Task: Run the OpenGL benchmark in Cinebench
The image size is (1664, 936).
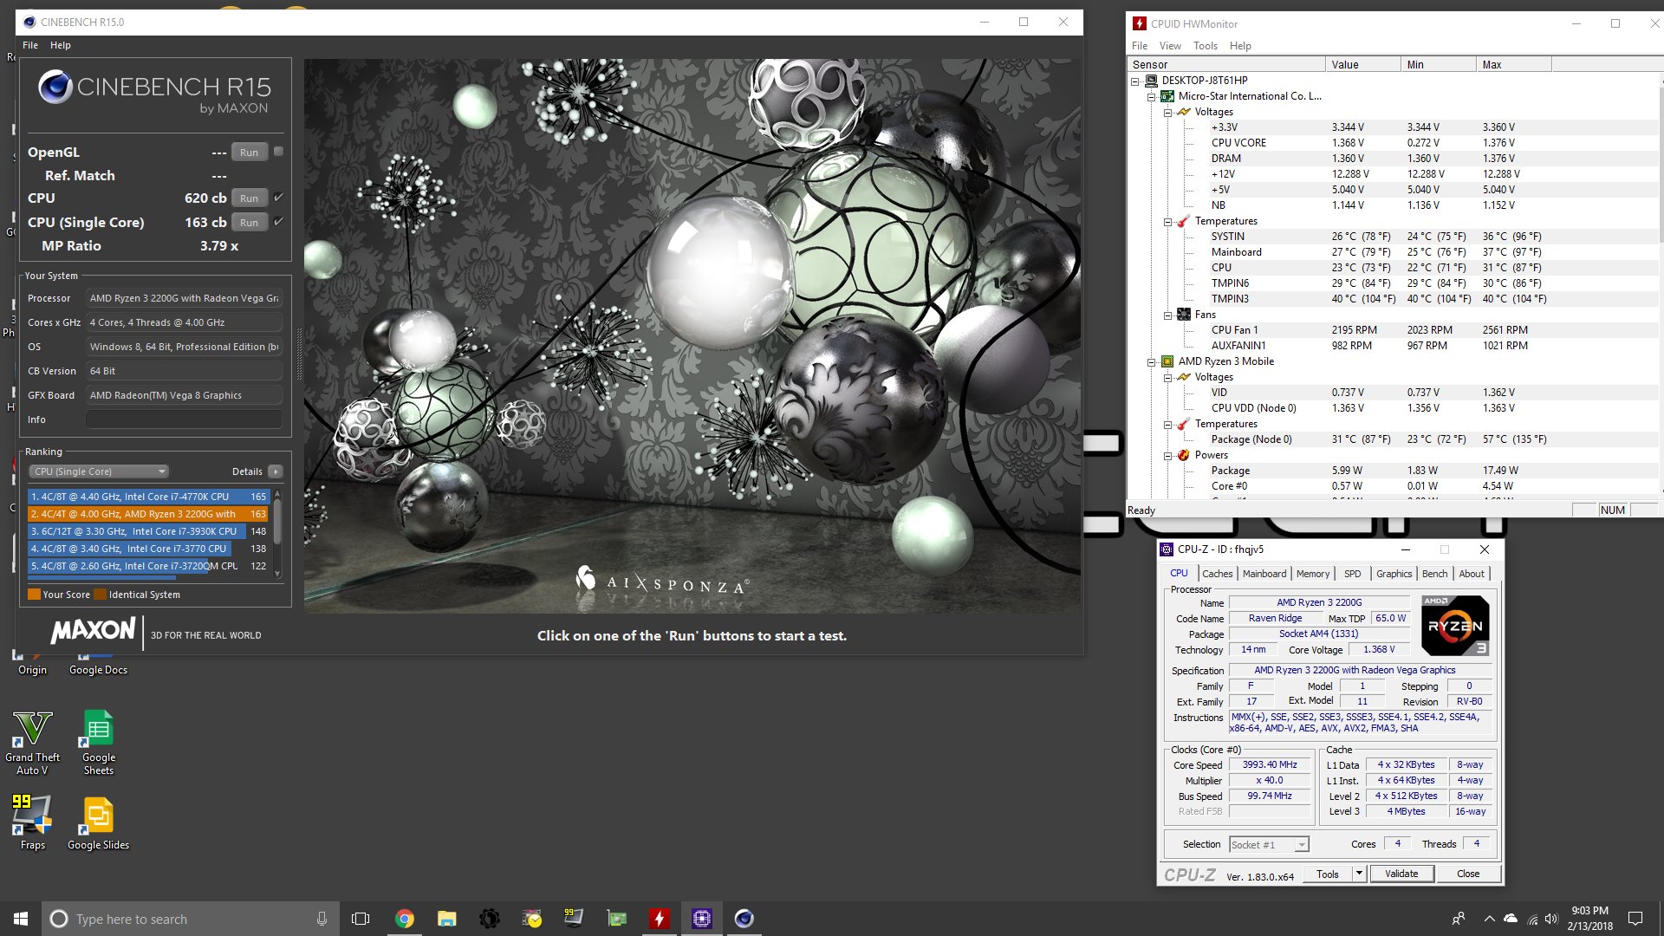Action: (249, 153)
